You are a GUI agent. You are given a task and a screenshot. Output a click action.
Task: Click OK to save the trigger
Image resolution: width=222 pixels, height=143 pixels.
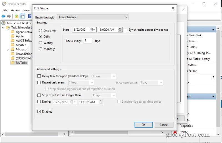(143, 125)
